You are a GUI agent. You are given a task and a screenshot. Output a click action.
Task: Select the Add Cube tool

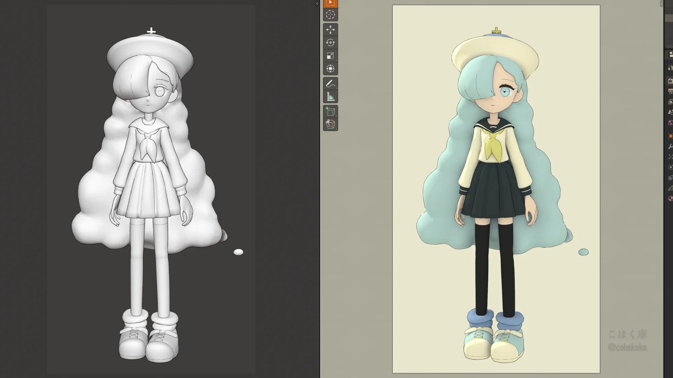click(x=330, y=112)
